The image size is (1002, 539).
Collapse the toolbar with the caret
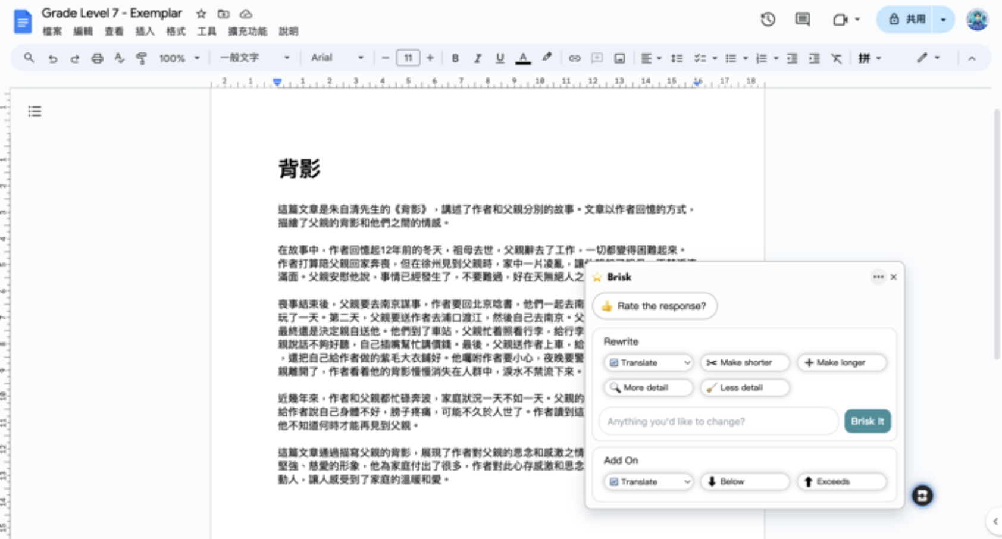click(972, 58)
